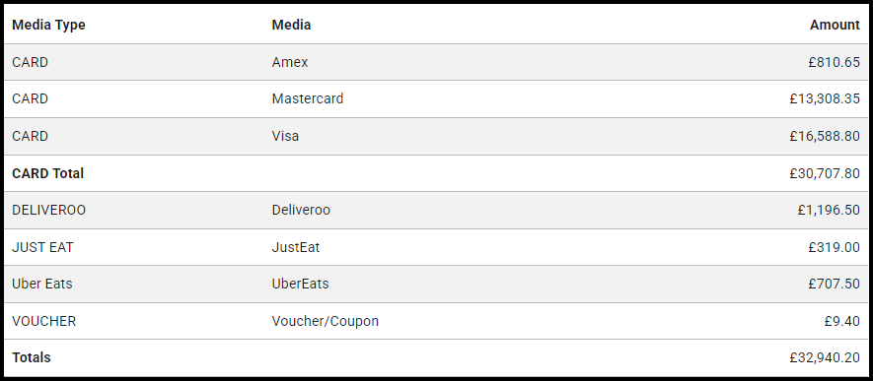Viewport: 873px width, 381px height.
Task: Click the CARD Total row label
Action: (x=48, y=173)
